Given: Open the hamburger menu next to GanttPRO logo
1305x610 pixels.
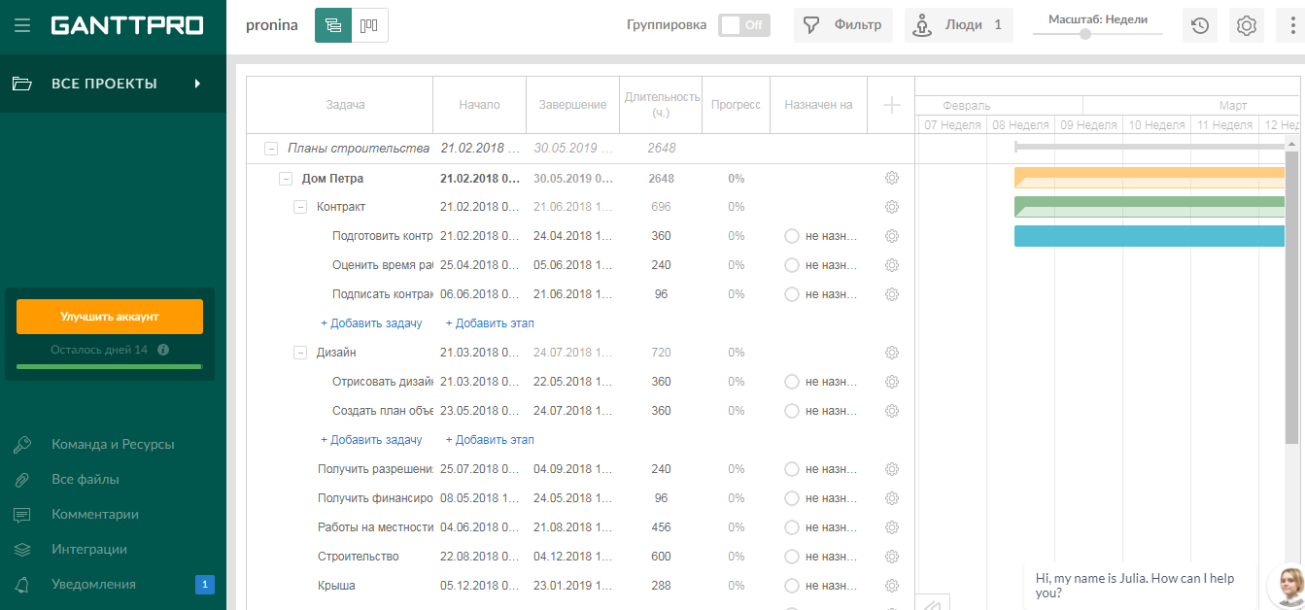Looking at the screenshot, I should 22,25.
